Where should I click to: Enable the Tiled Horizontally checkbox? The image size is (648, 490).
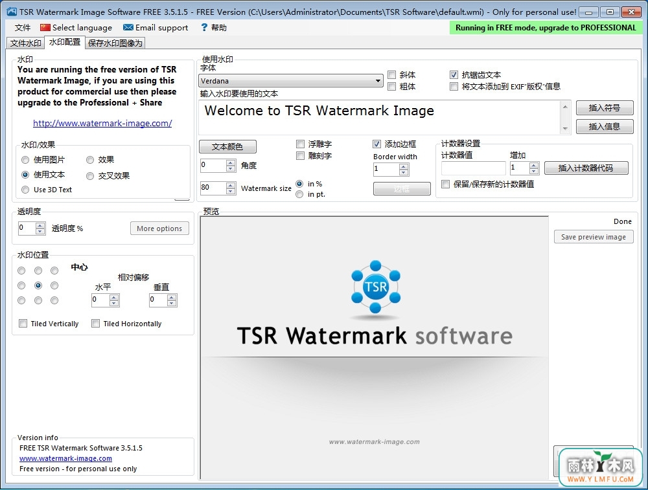pyautogui.click(x=95, y=323)
